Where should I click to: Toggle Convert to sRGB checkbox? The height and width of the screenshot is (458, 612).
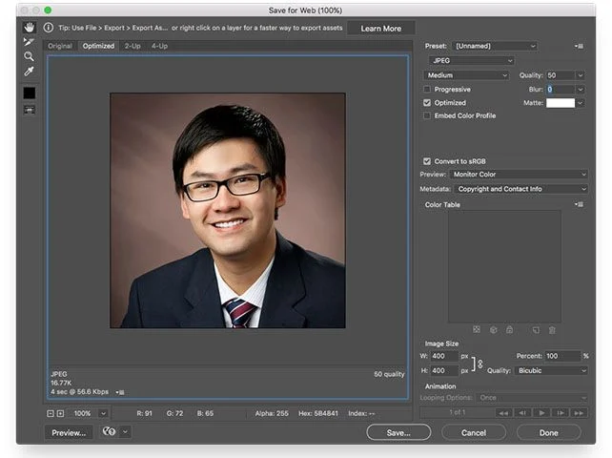[x=427, y=160]
